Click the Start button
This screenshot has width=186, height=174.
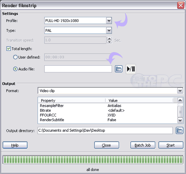(171, 145)
